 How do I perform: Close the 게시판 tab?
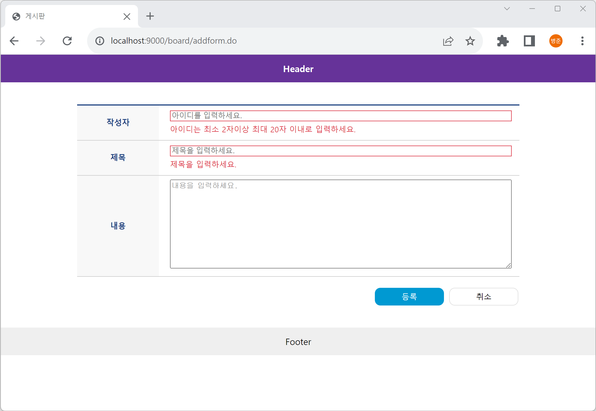click(127, 17)
